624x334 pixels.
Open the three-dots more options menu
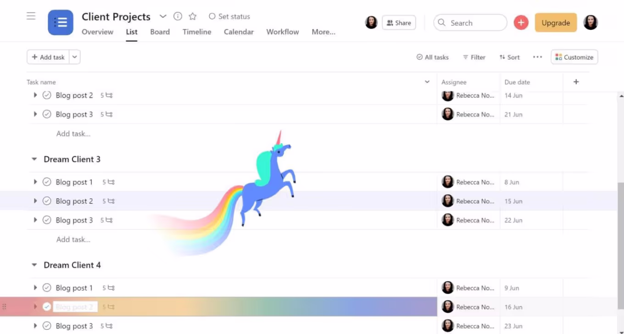[537, 57]
